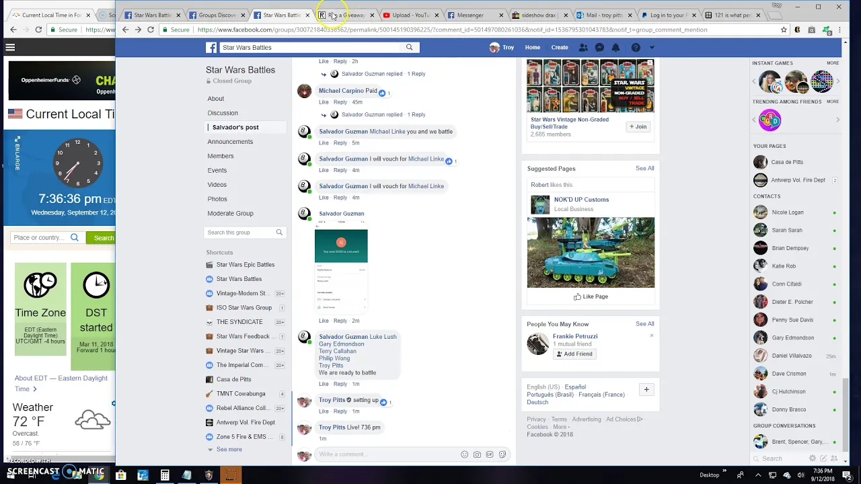Open the account dropdown arrow in Facebook header
The width and height of the screenshot is (861, 484).
coord(651,48)
